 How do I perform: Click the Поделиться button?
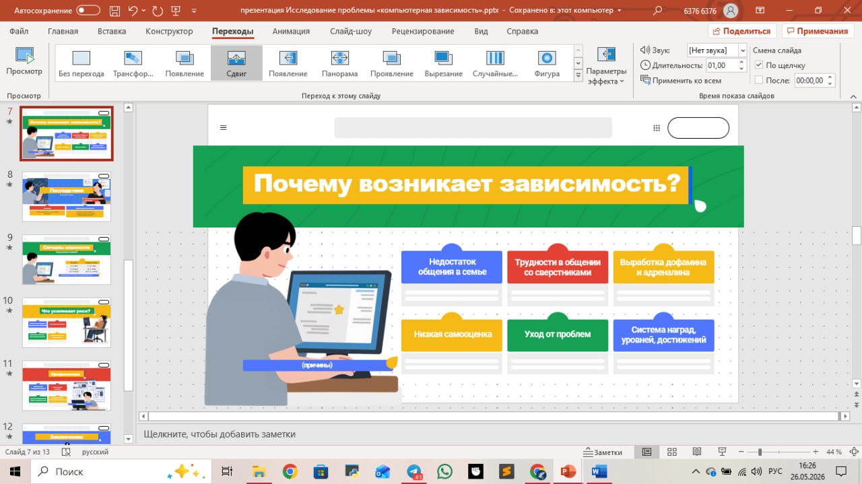point(742,31)
